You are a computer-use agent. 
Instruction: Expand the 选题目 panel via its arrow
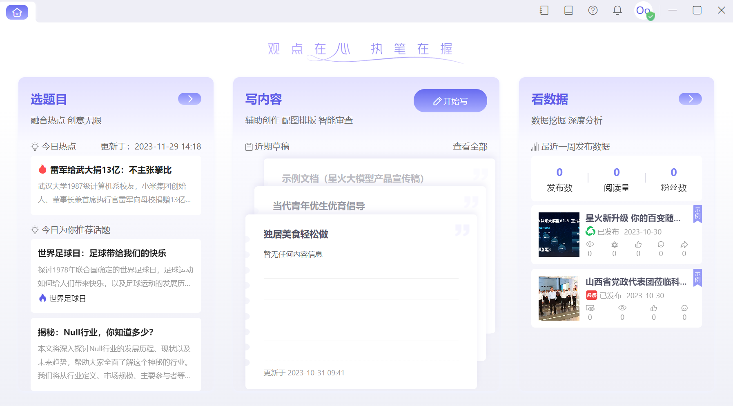tap(189, 98)
